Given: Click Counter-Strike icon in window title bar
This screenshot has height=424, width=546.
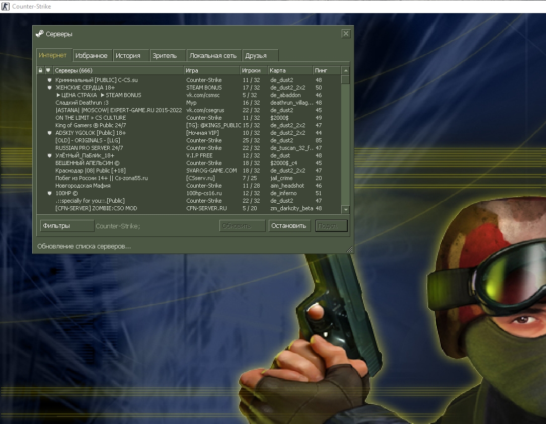Looking at the screenshot, I should coord(6,6).
